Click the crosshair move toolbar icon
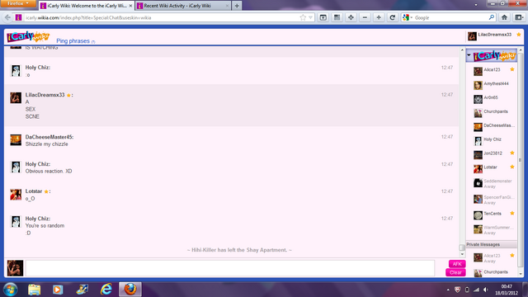 [351, 17]
